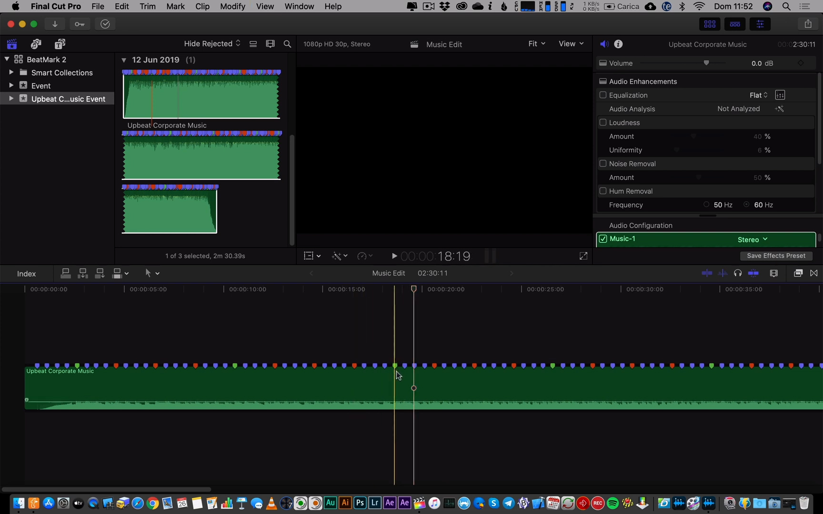Viewport: 823px width, 514px height.
Task: Click the green beat marker under the pointer
Action: point(395,366)
